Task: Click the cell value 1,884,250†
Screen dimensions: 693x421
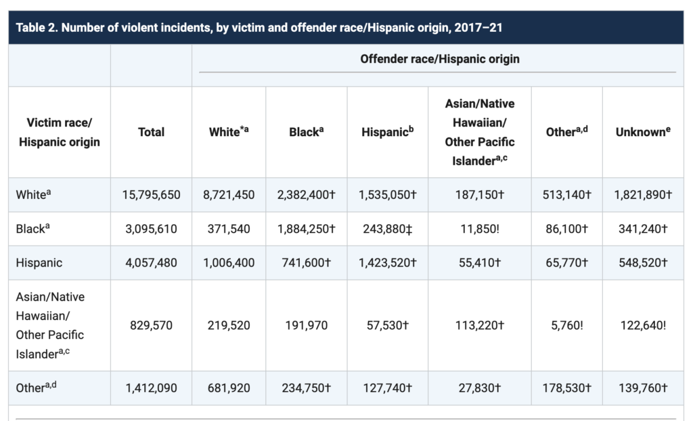Action: pos(307,229)
